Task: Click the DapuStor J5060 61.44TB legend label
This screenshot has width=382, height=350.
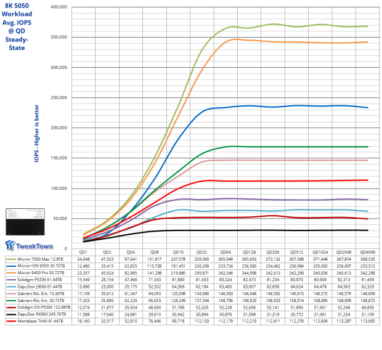Action: (x=40, y=287)
